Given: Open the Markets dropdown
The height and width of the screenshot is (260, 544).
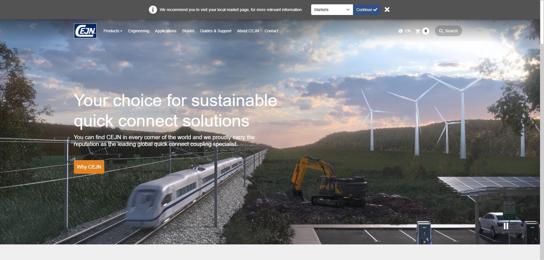Looking at the screenshot, I should click(x=332, y=10).
